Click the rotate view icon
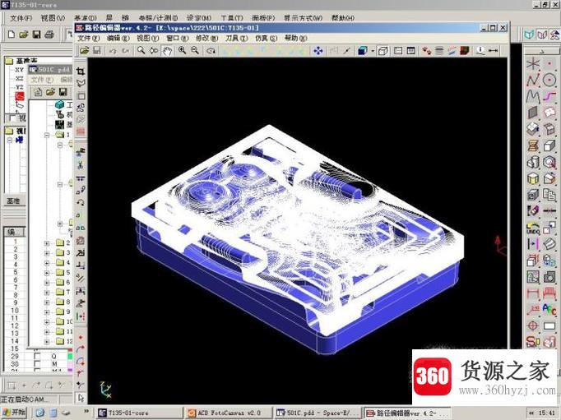The image size is (561, 420). (211, 51)
